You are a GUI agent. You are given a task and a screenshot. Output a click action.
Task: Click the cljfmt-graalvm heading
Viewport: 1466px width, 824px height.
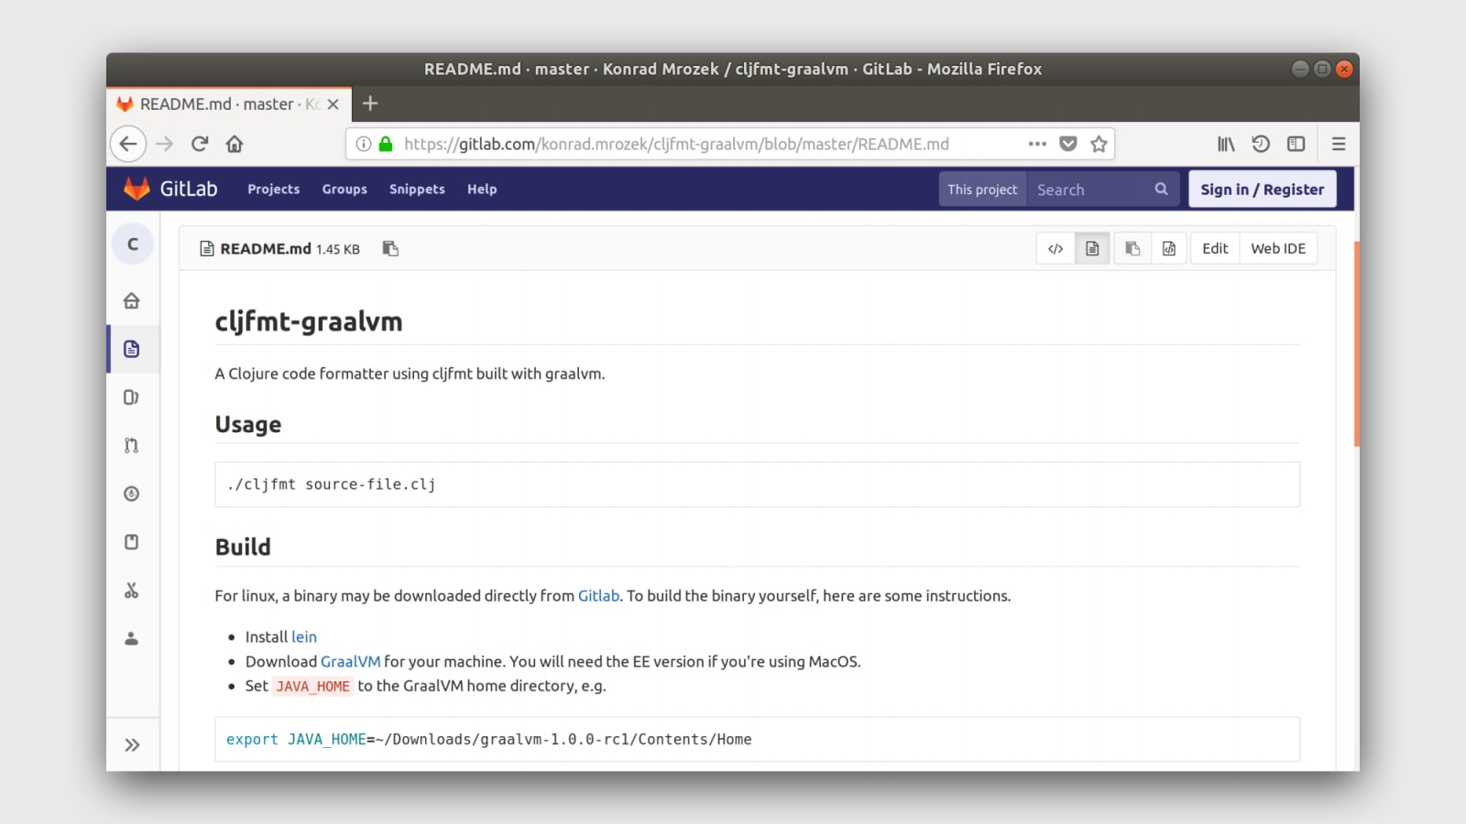point(309,321)
